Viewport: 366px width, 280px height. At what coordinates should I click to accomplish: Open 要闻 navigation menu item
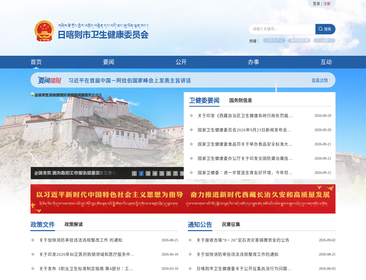[x=109, y=62]
